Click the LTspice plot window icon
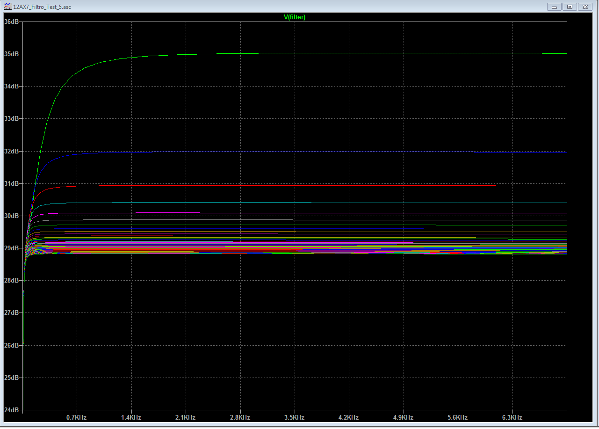The image size is (599, 429). click(x=8, y=7)
